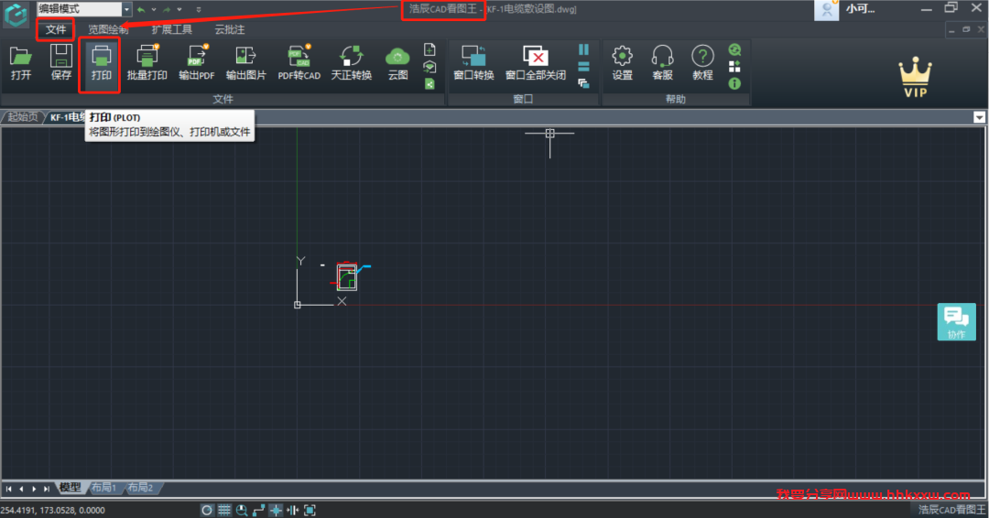Viewport: 989px width, 518px height.
Task: Open the 协作 collaboration chat button
Action: [956, 322]
